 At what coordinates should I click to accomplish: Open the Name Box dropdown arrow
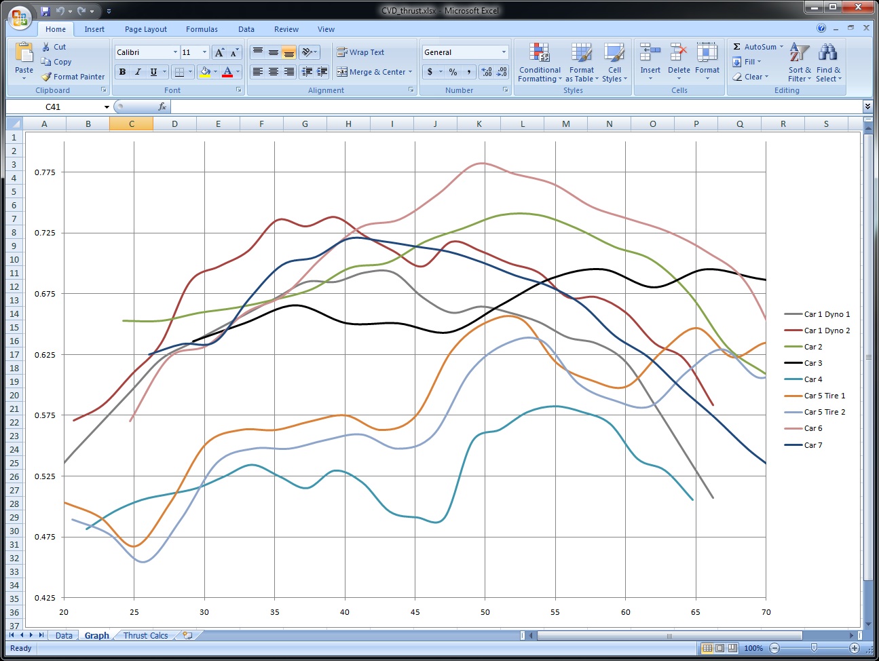click(107, 107)
